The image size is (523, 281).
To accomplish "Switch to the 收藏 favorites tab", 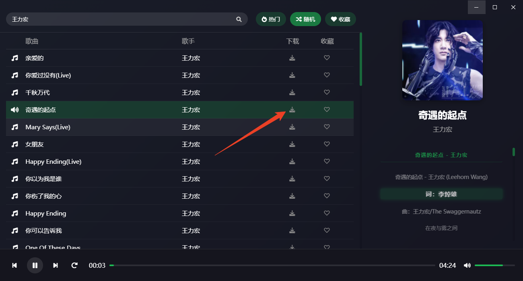I will (x=340, y=19).
